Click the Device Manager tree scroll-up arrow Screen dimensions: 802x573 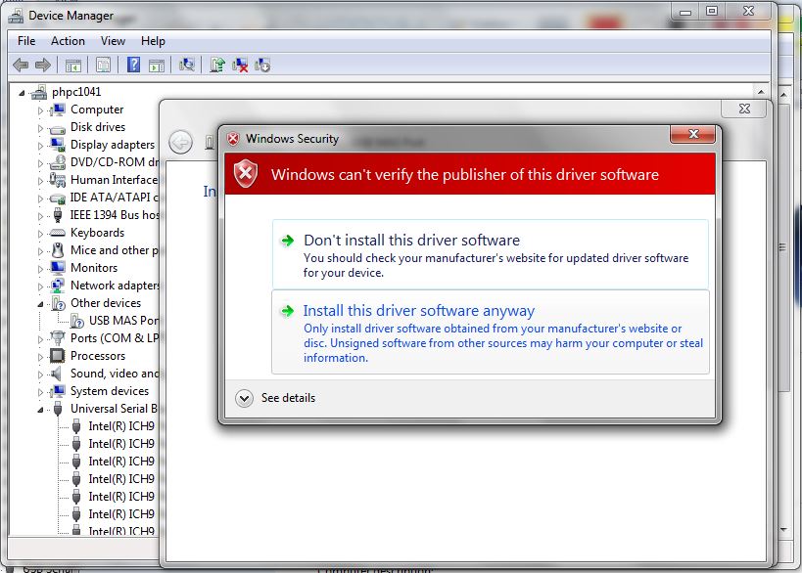(x=761, y=92)
